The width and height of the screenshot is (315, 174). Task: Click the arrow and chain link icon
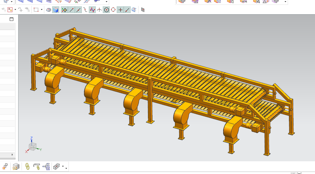(37, 166)
